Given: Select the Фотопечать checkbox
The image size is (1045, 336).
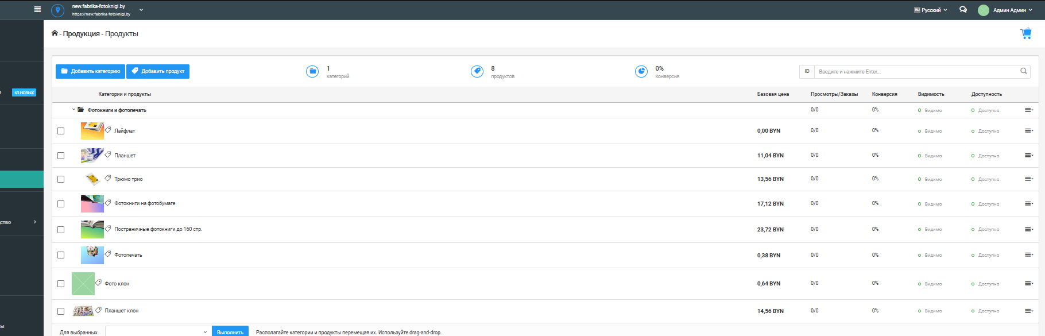Looking at the screenshot, I should pyautogui.click(x=61, y=255).
